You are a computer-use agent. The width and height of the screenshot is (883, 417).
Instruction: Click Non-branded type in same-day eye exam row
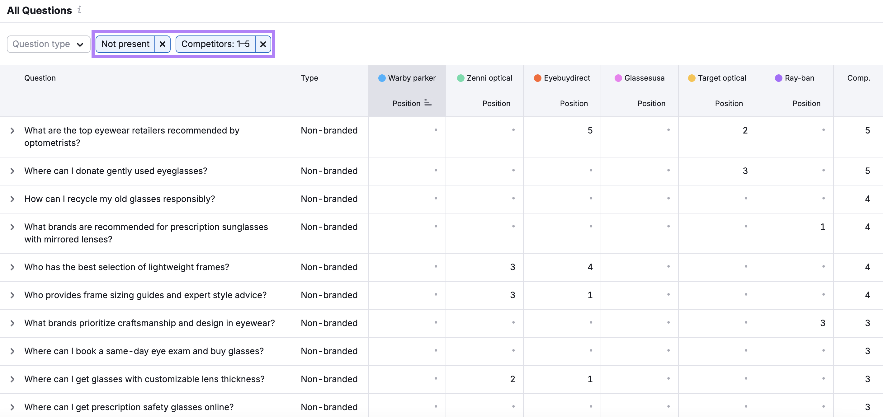(329, 352)
